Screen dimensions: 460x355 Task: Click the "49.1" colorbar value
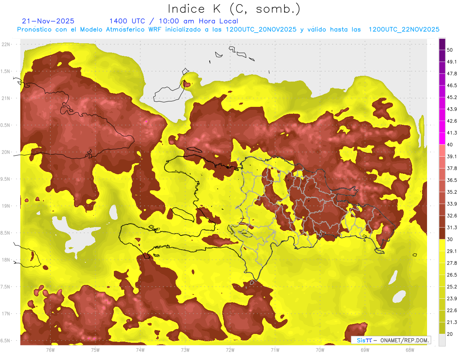452,62
